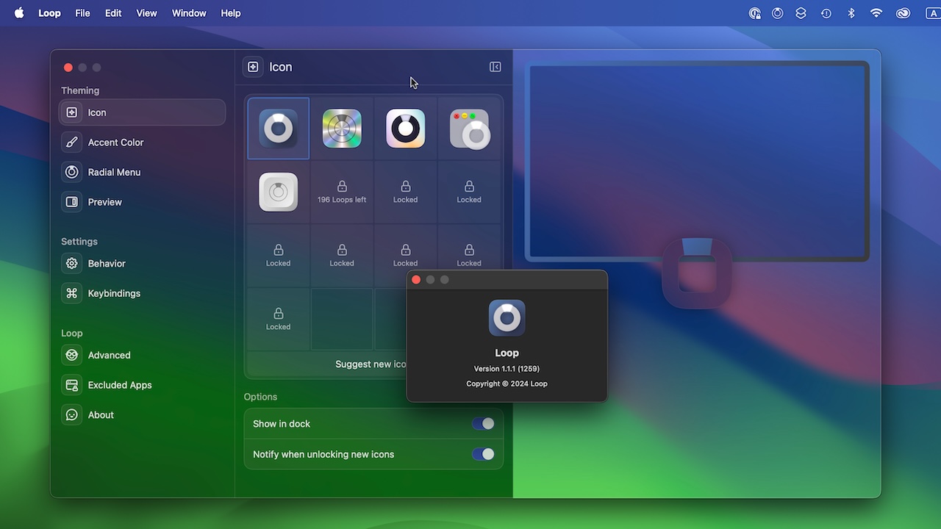Open Excluded Apps list
This screenshot has width=941, height=529.
click(142, 385)
